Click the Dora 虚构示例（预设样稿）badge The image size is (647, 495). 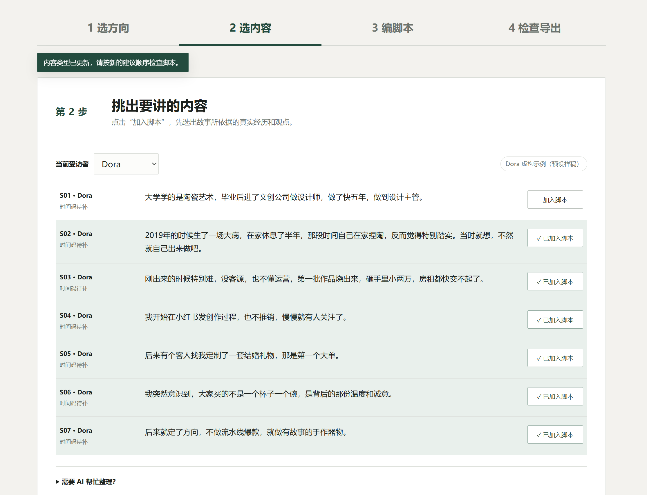pyautogui.click(x=543, y=164)
